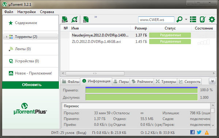
Task: Open the Файл menu
Action: click(9, 12)
